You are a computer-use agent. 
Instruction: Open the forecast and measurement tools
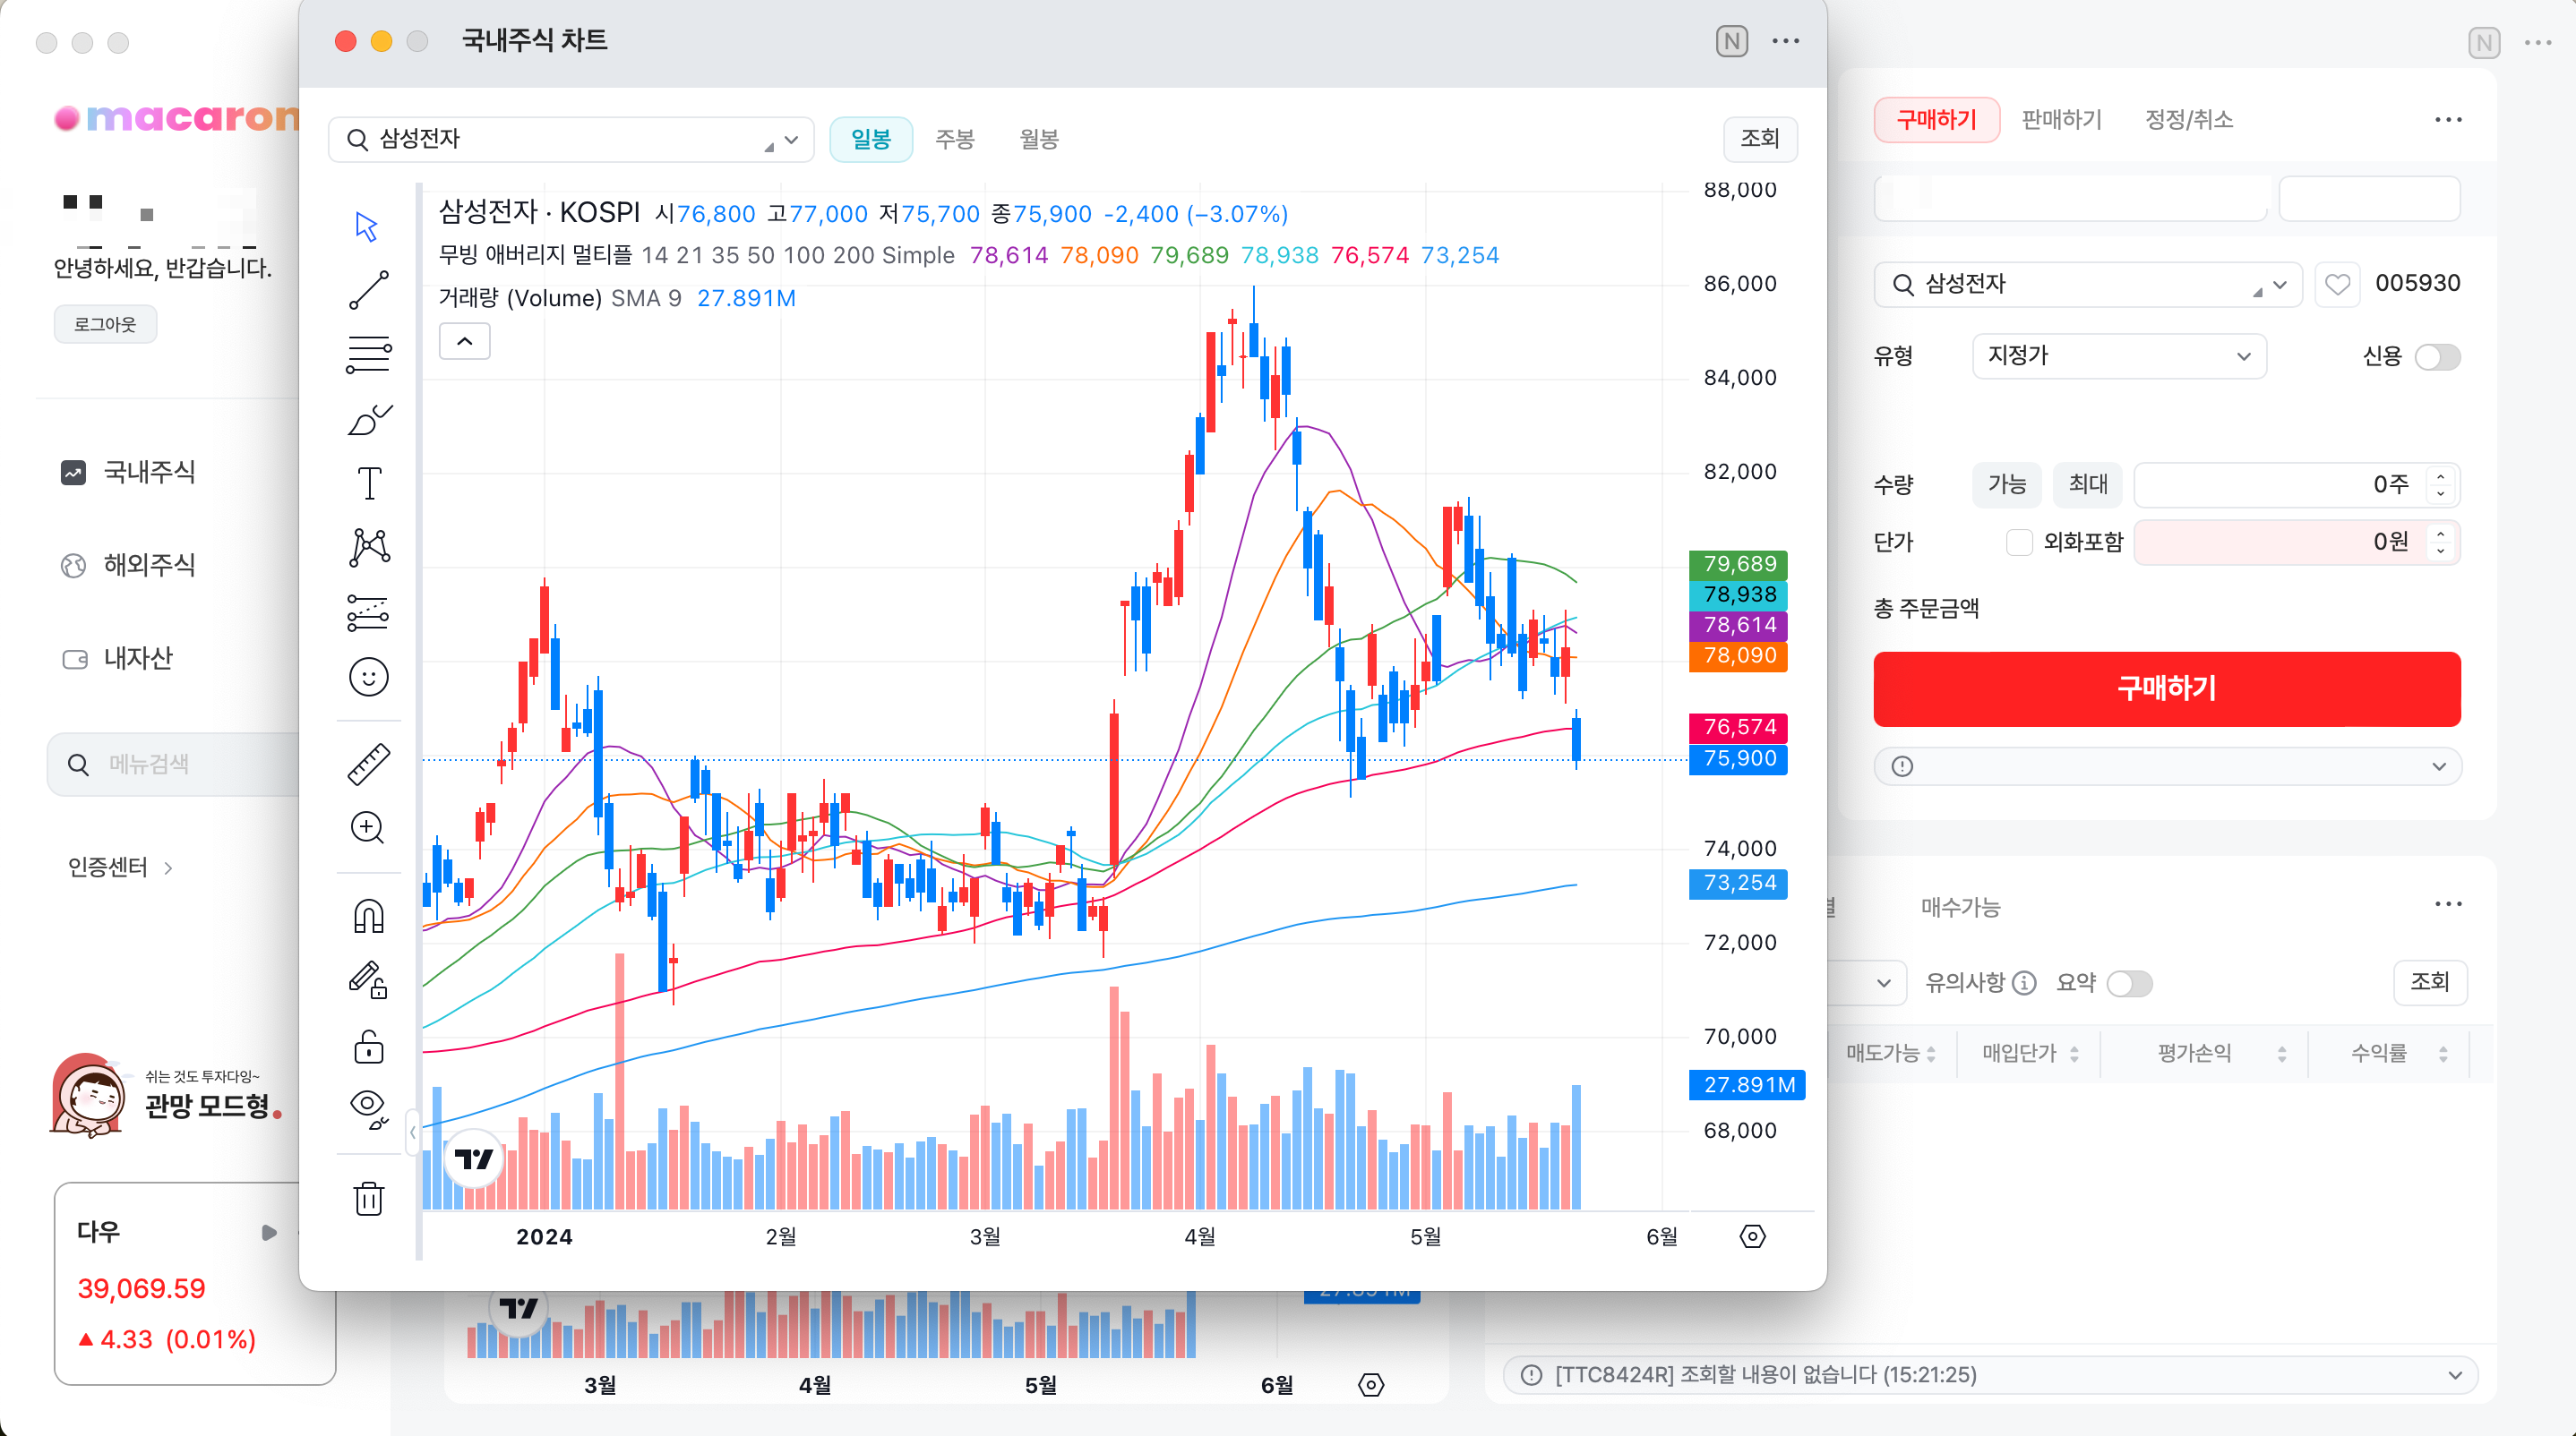pos(368,612)
